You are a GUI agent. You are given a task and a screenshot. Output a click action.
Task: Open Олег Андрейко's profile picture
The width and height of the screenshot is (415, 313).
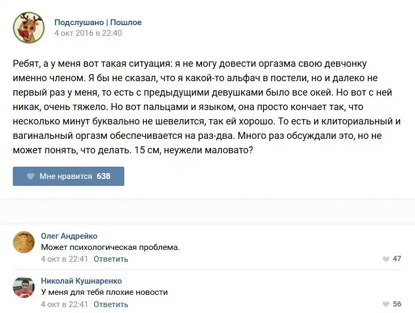tap(24, 242)
